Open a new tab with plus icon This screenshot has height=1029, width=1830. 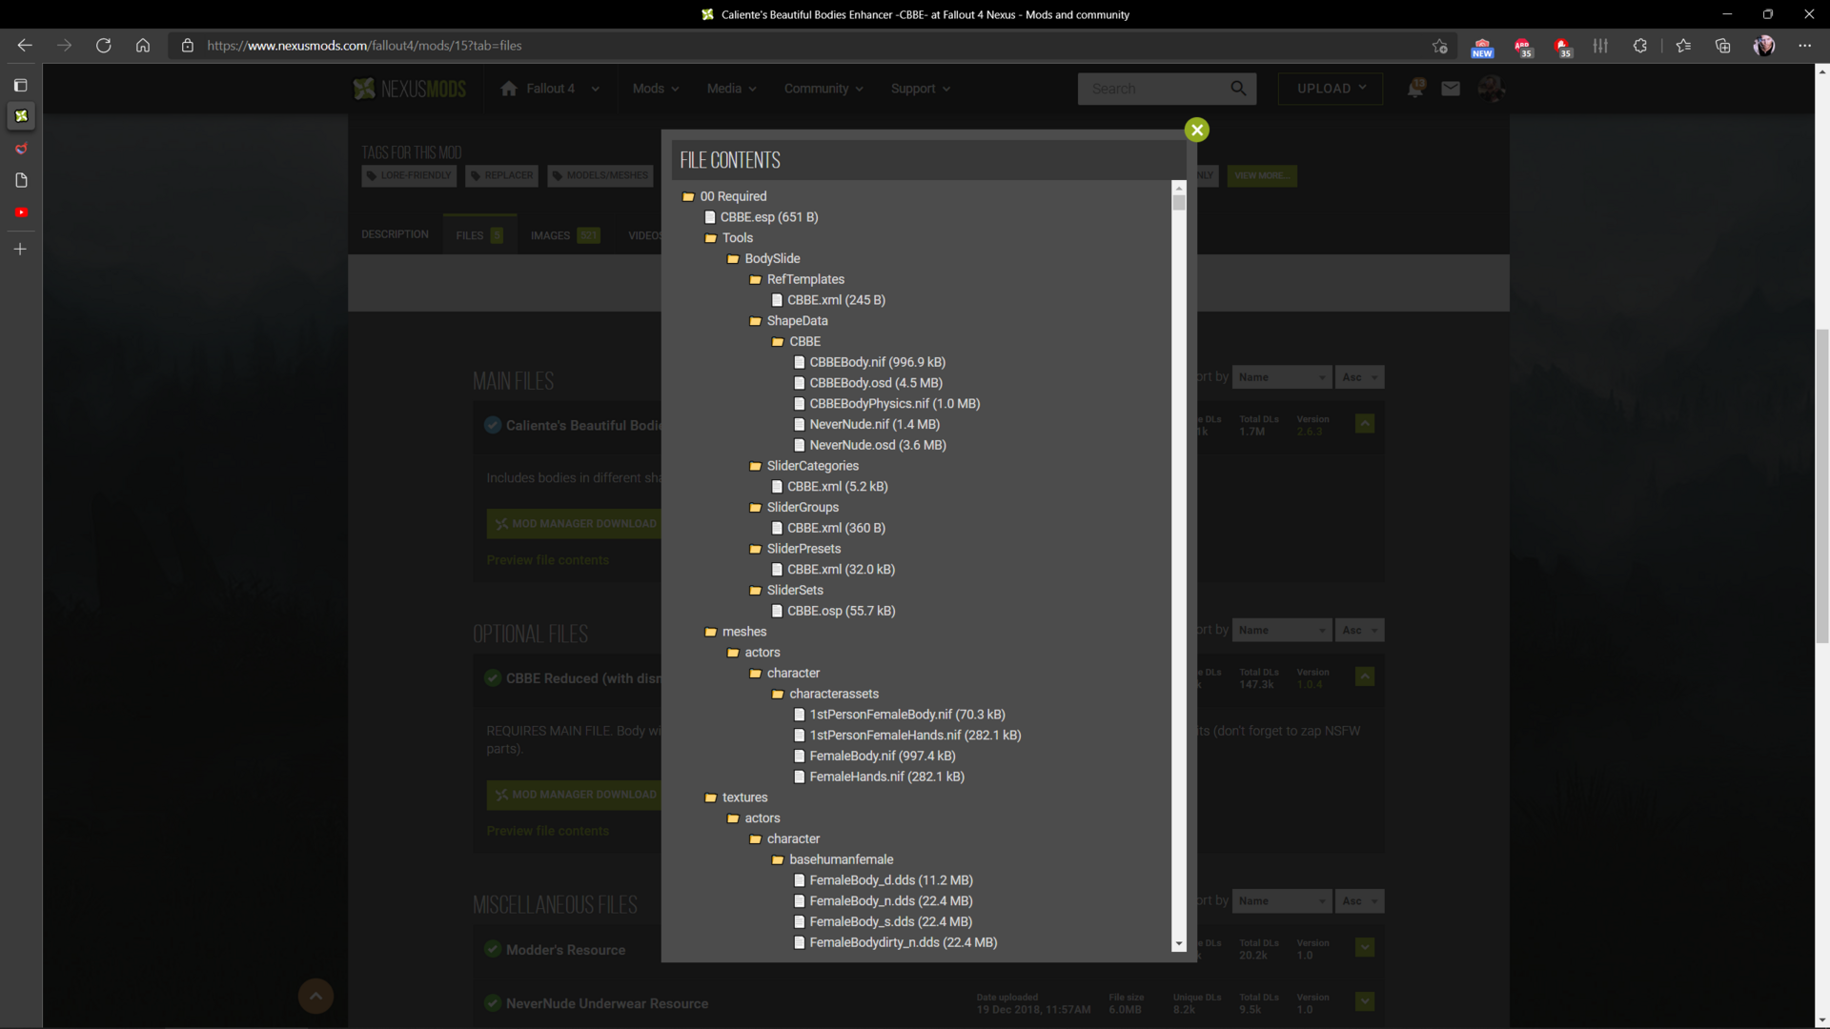pos(21,250)
